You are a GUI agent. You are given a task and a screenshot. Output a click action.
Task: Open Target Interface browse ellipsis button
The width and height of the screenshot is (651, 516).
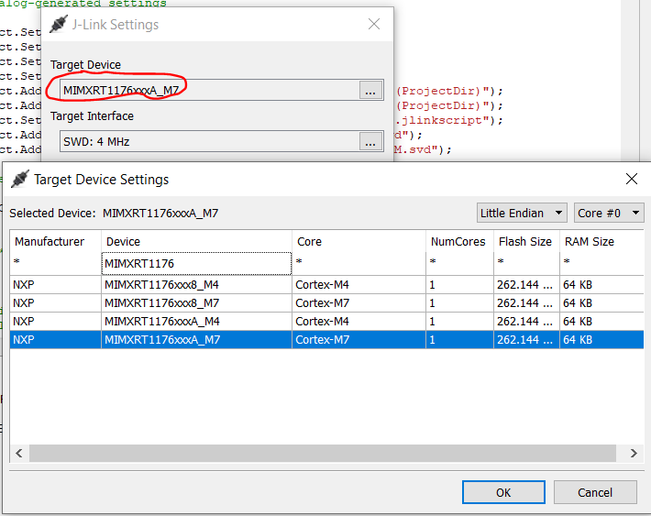370,141
